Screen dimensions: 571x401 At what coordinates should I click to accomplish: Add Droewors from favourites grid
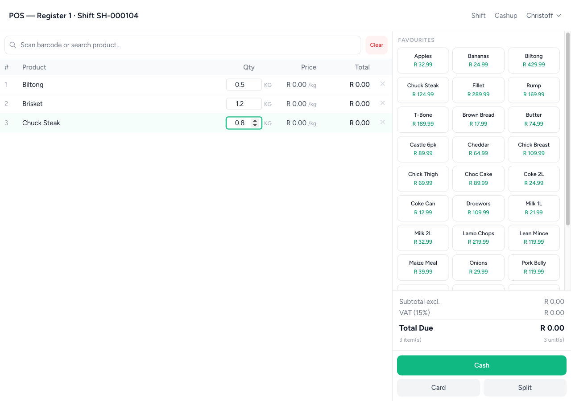(x=478, y=208)
